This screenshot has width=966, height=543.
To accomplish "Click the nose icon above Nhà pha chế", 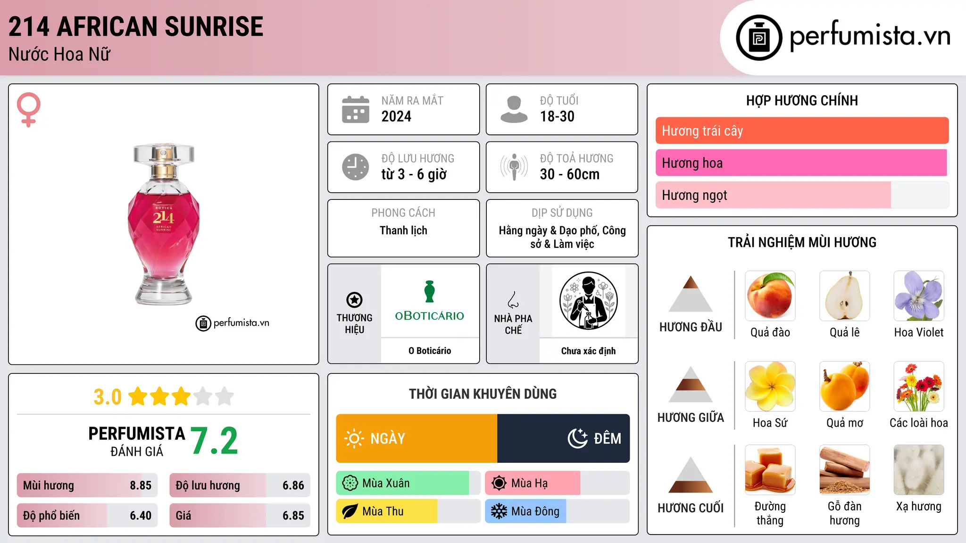I will (513, 300).
